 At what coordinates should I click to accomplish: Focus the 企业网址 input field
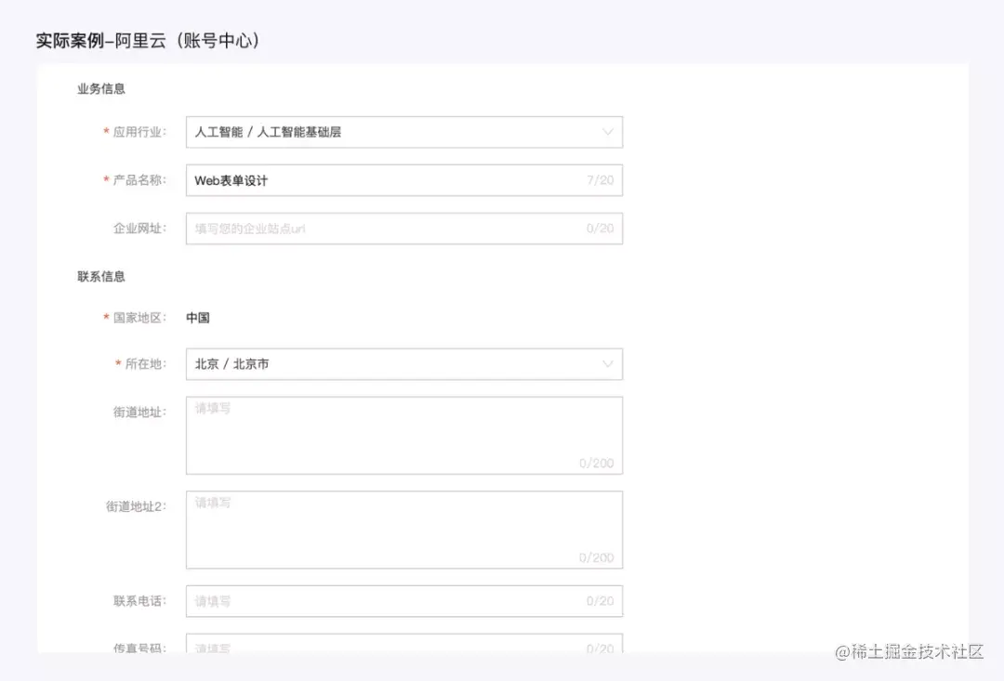pos(404,229)
